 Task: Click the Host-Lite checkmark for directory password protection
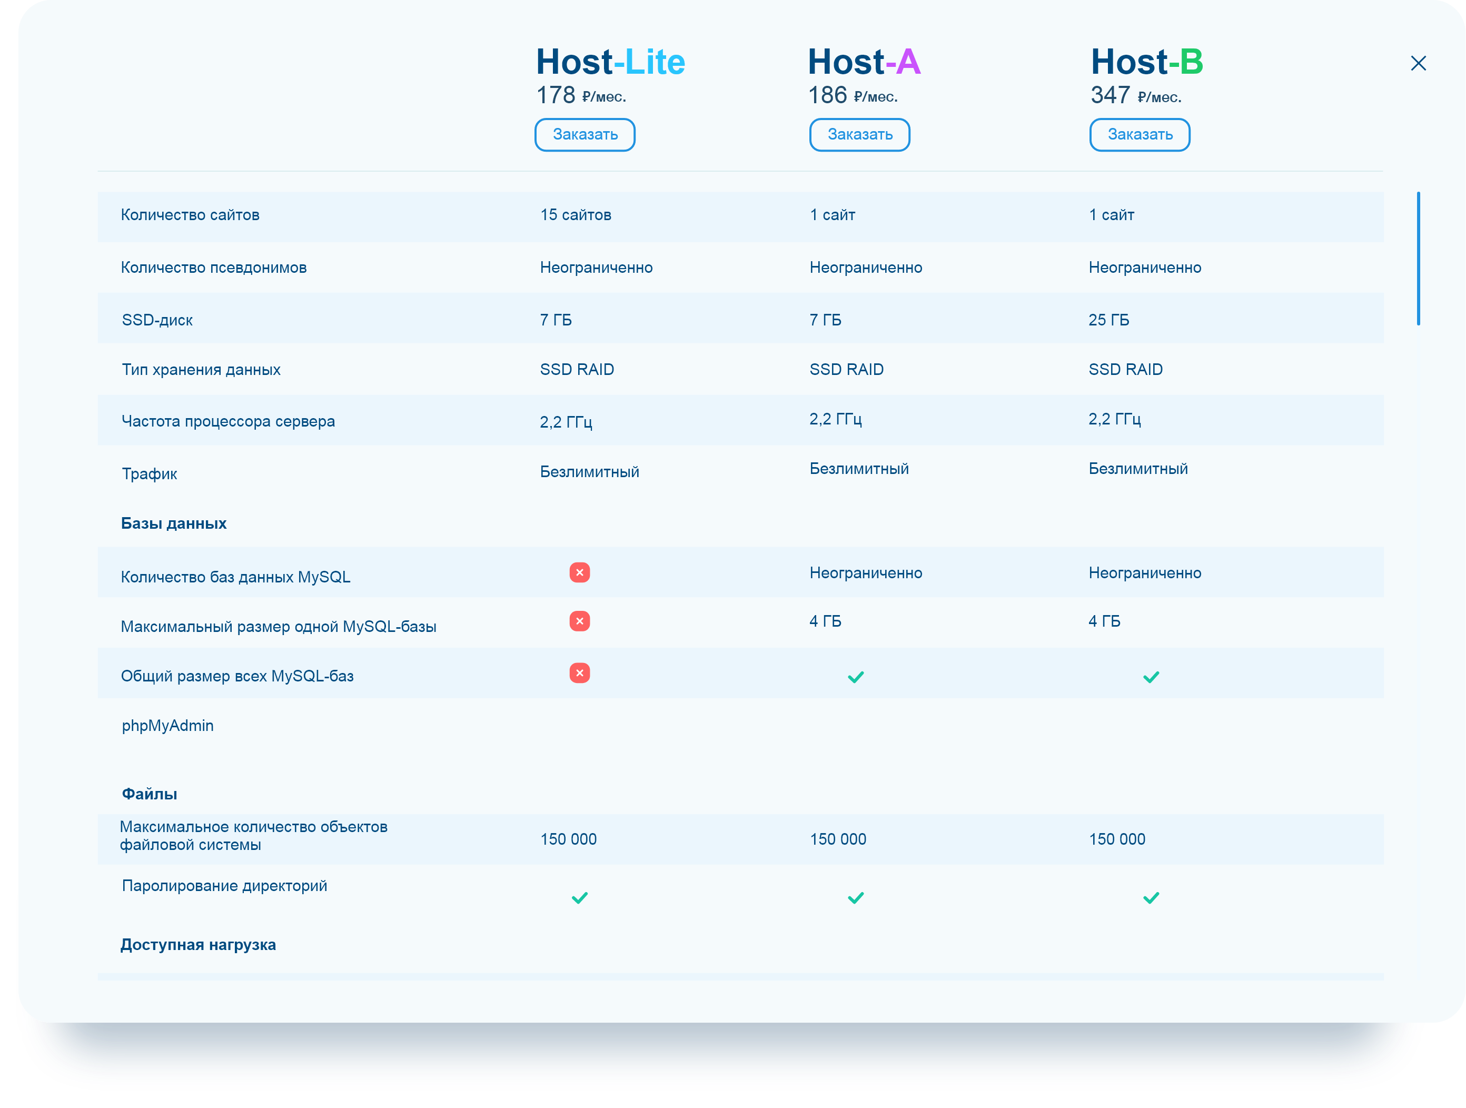[580, 898]
